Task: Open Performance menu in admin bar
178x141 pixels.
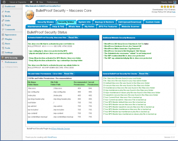Action: coord(52,2)
